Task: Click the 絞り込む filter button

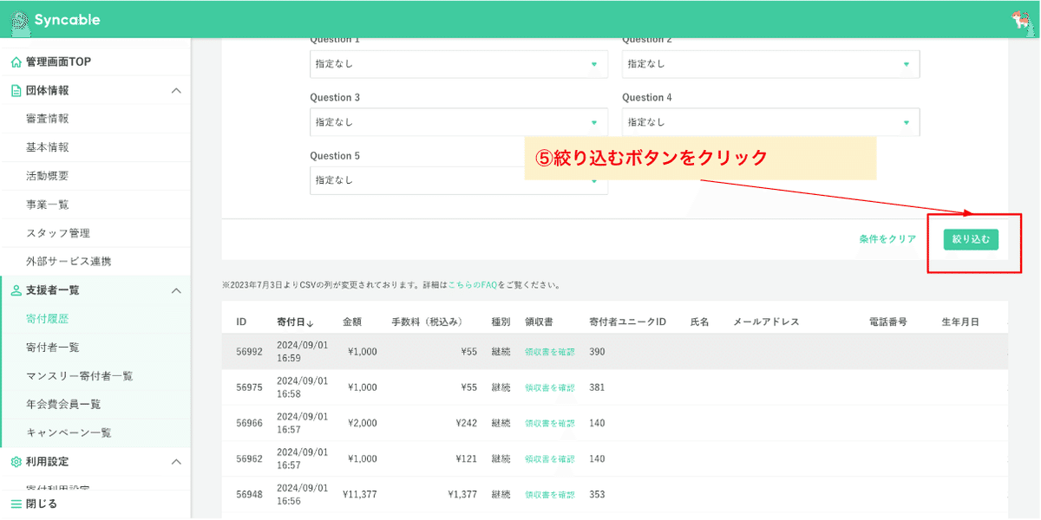Action: point(970,240)
